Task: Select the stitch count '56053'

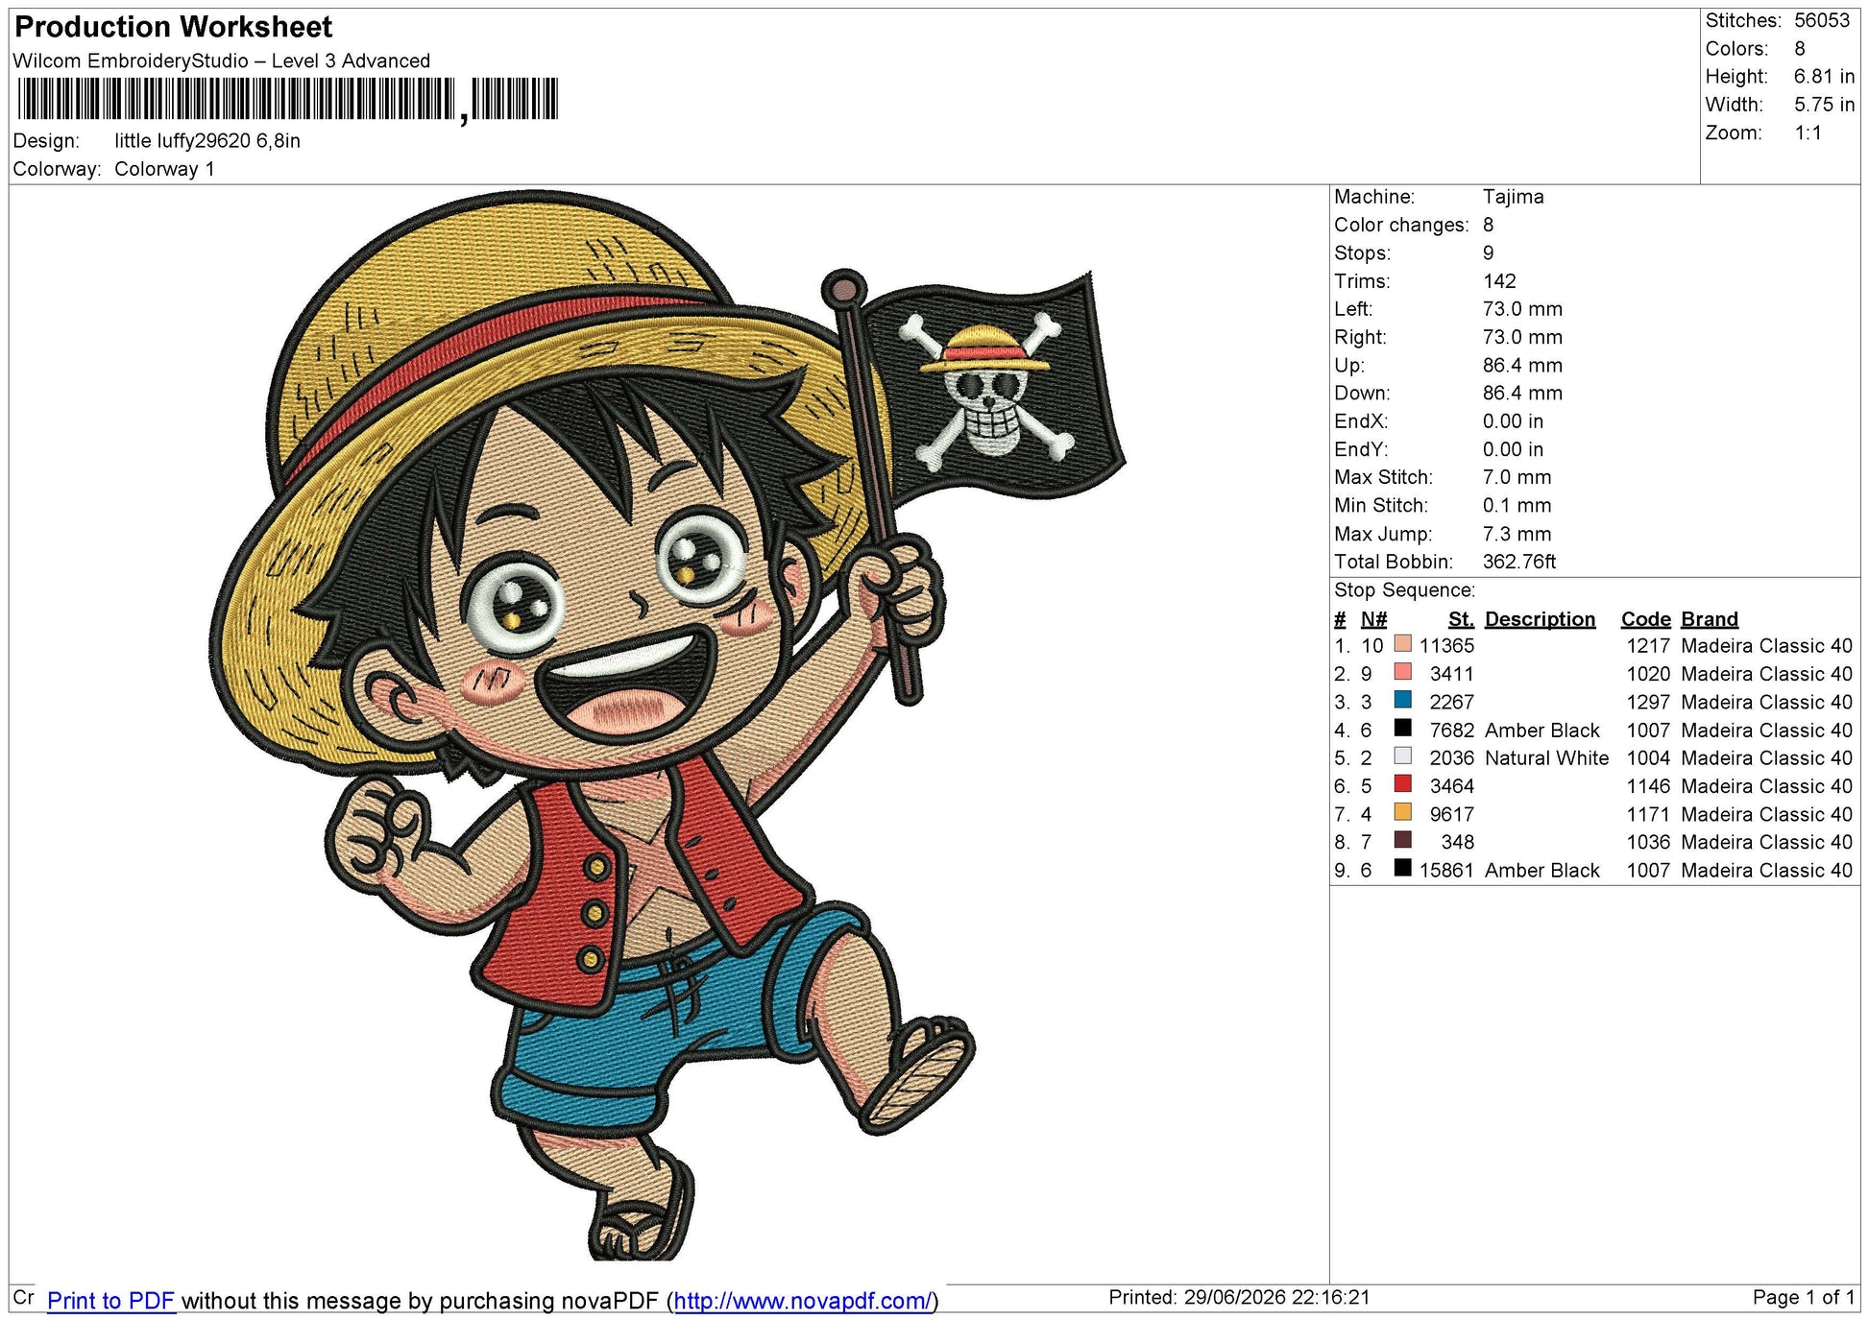Action: 1822,21
